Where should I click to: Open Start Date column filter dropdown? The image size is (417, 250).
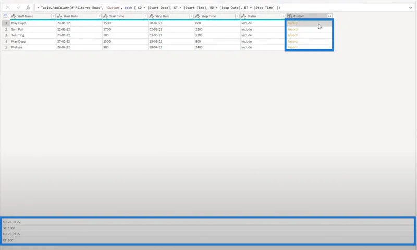coord(99,16)
